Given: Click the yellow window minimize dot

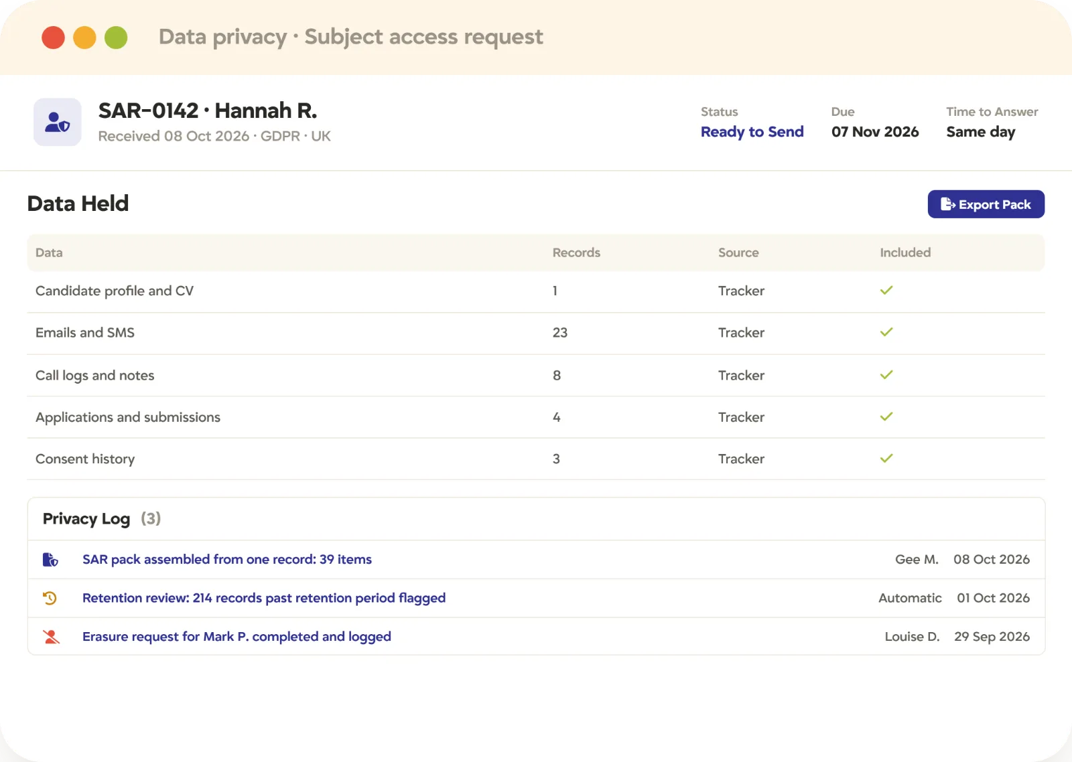Looking at the screenshot, I should coord(84,37).
